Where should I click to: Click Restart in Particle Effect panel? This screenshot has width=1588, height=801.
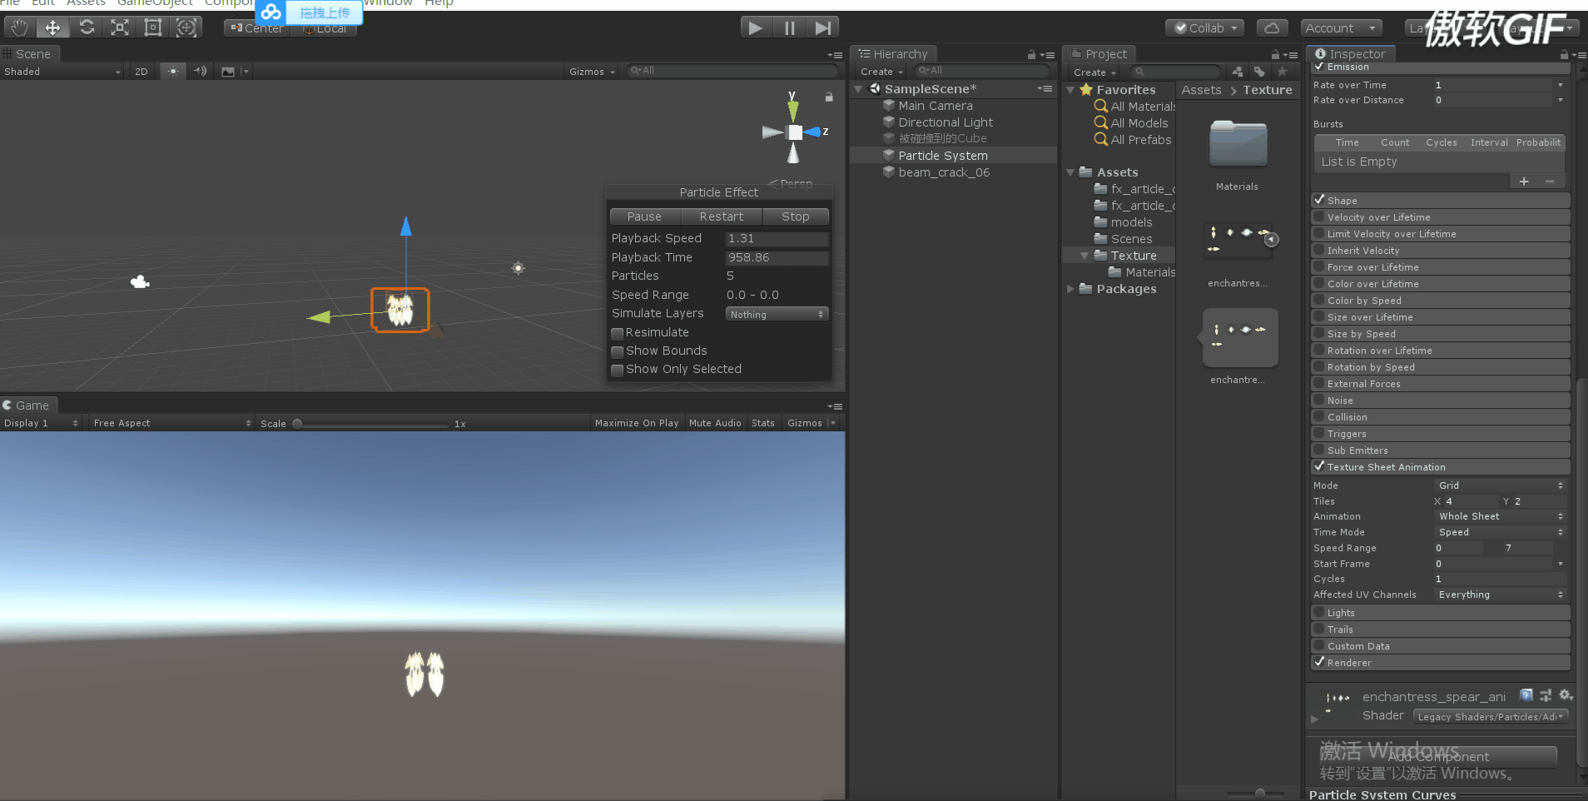click(722, 216)
